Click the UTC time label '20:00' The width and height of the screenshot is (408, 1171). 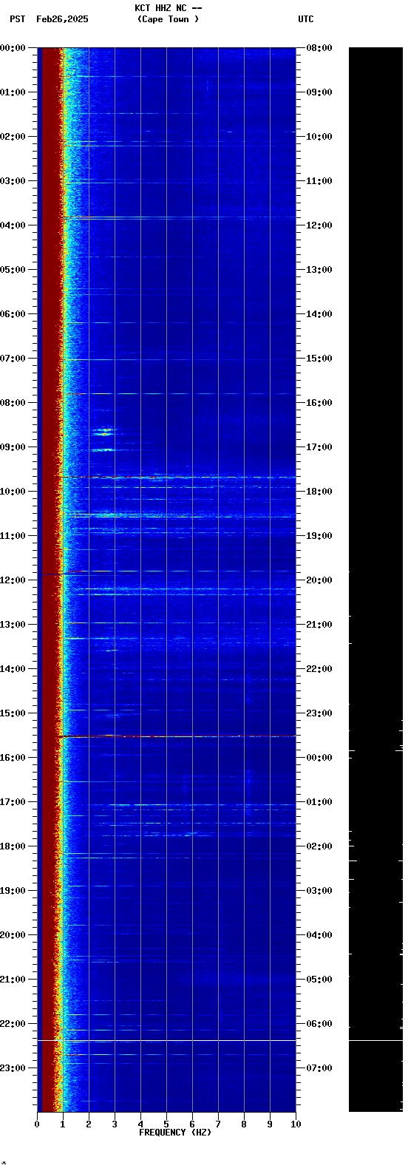(319, 580)
